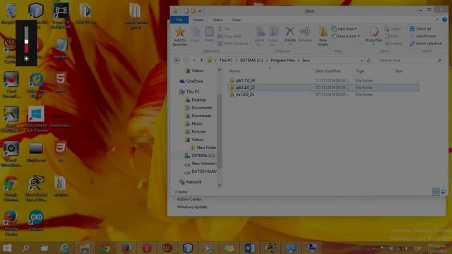Open address bar history dropdown arrow
This screenshot has width=452, height=254.
362,61
